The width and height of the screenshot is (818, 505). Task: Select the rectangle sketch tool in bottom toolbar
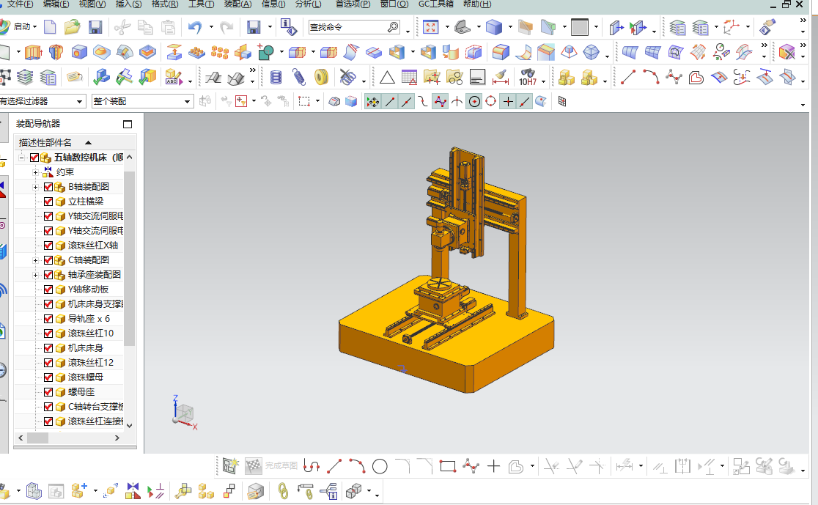click(447, 465)
